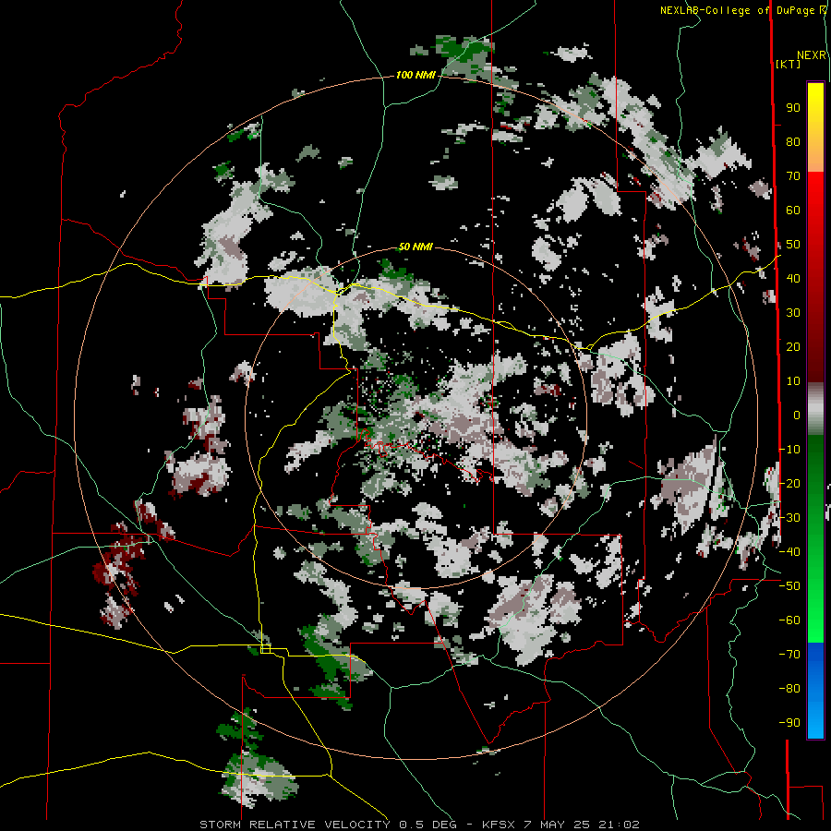Select the 50 value on velocity scale
Image resolution: width=831 pixels, height=831 pixels.
[x=793, y=245]
